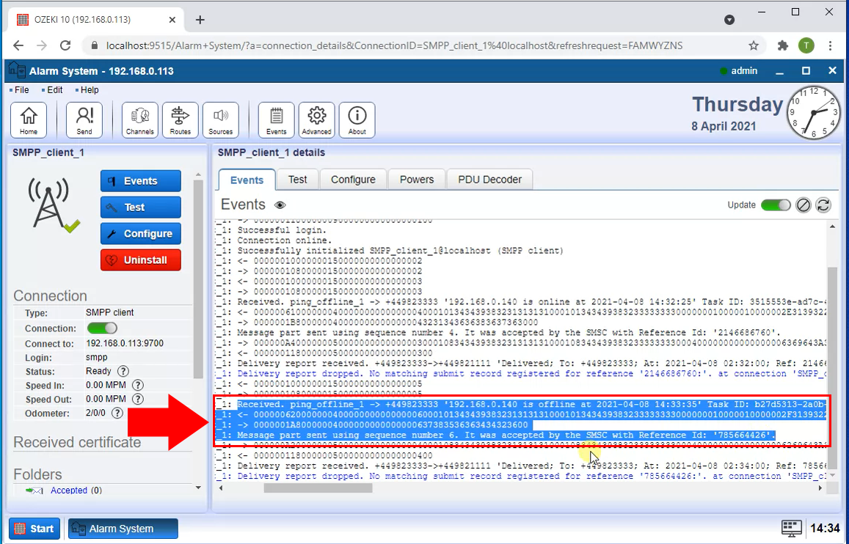Viewport: 849px width, 544px height.
Task: Click the left panel vertical scrollbar
Action: [198, 279]
